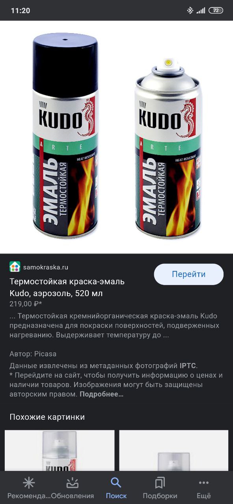This screenshot has width=233, height=504.
Task: Open the left similar-image thumbnail
Action: [x=60, y=450]
